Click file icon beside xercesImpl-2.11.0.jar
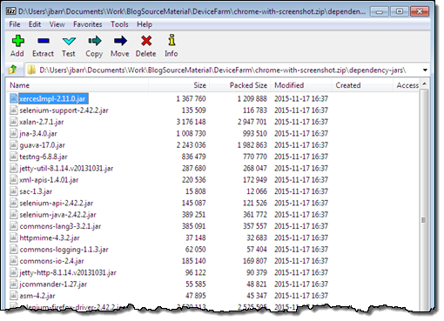This screenshot has width=444, height=321. [x=13, y=98]
